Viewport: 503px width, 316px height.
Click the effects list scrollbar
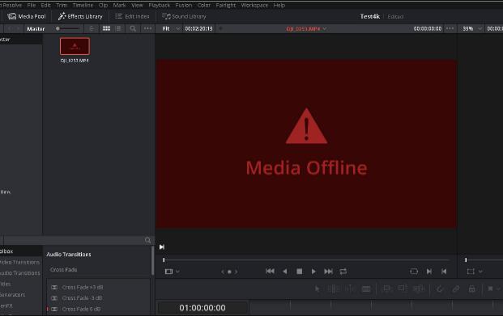click(153, 260)
